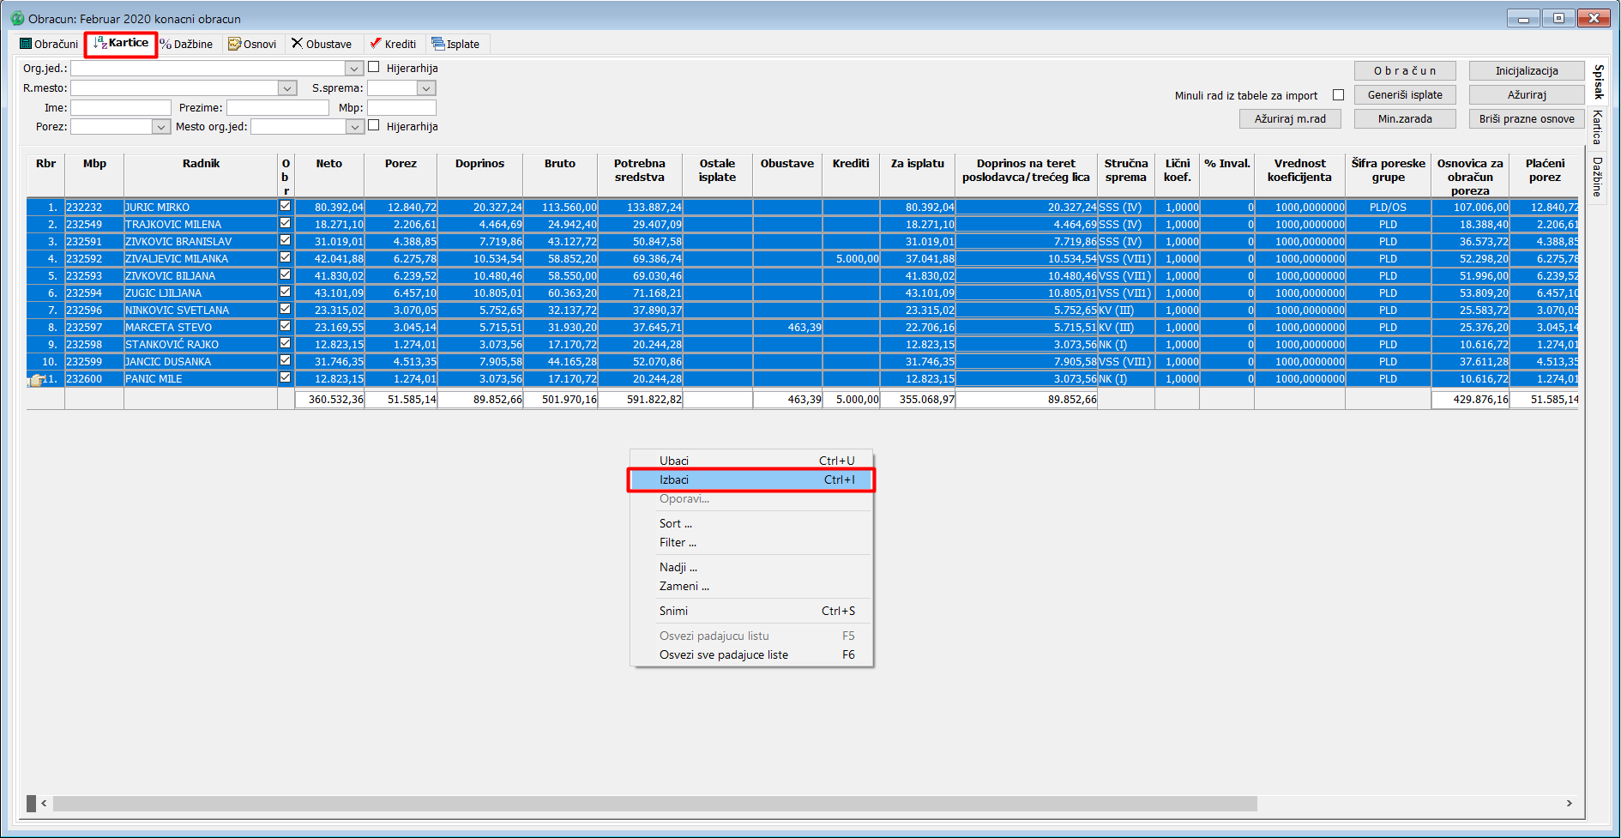This screenshot has width=1621, height=838.
Task: Toggle the Hijerarhija checkbox next to Org.jed.
Action: click(x=374, y=67)
